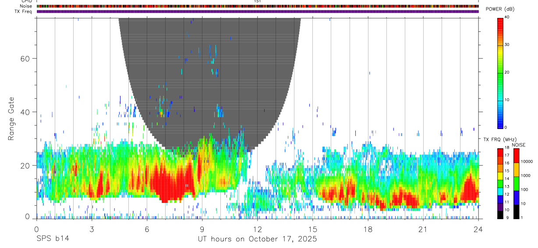Click the noise strip bar above the plot

tap(258, 6)
